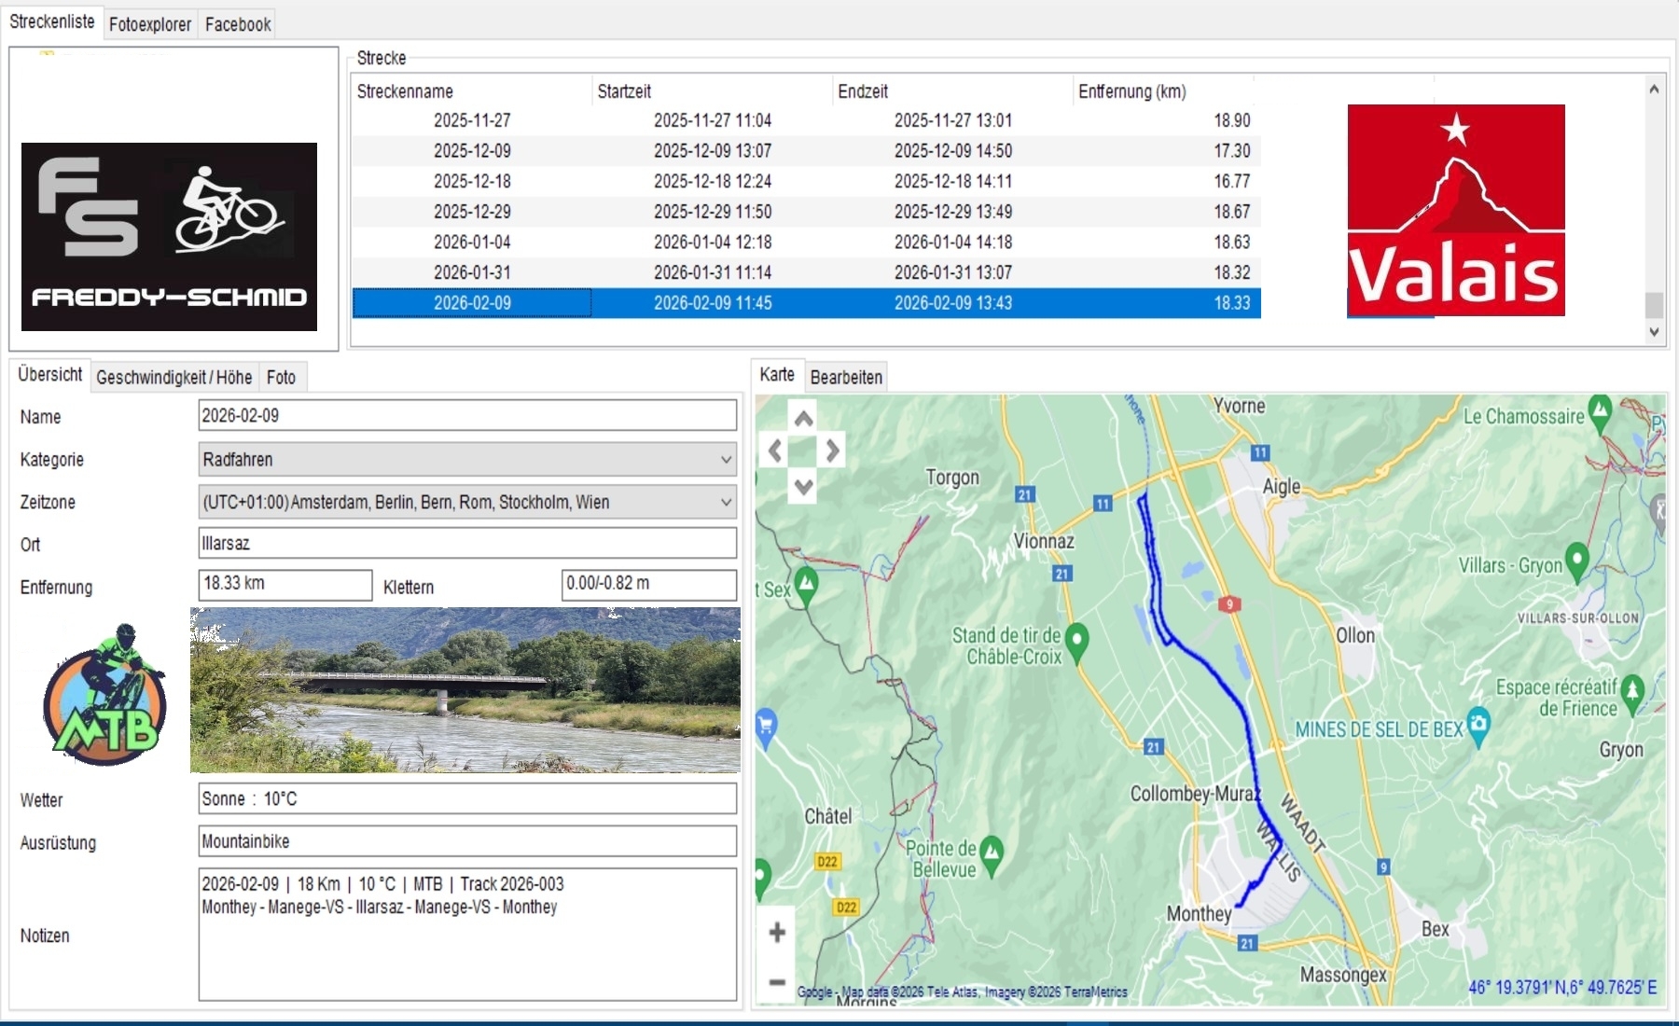Screen dimensions: 1679x1026
Task: Pan the map up with arrow
Action: click(803, 418)
